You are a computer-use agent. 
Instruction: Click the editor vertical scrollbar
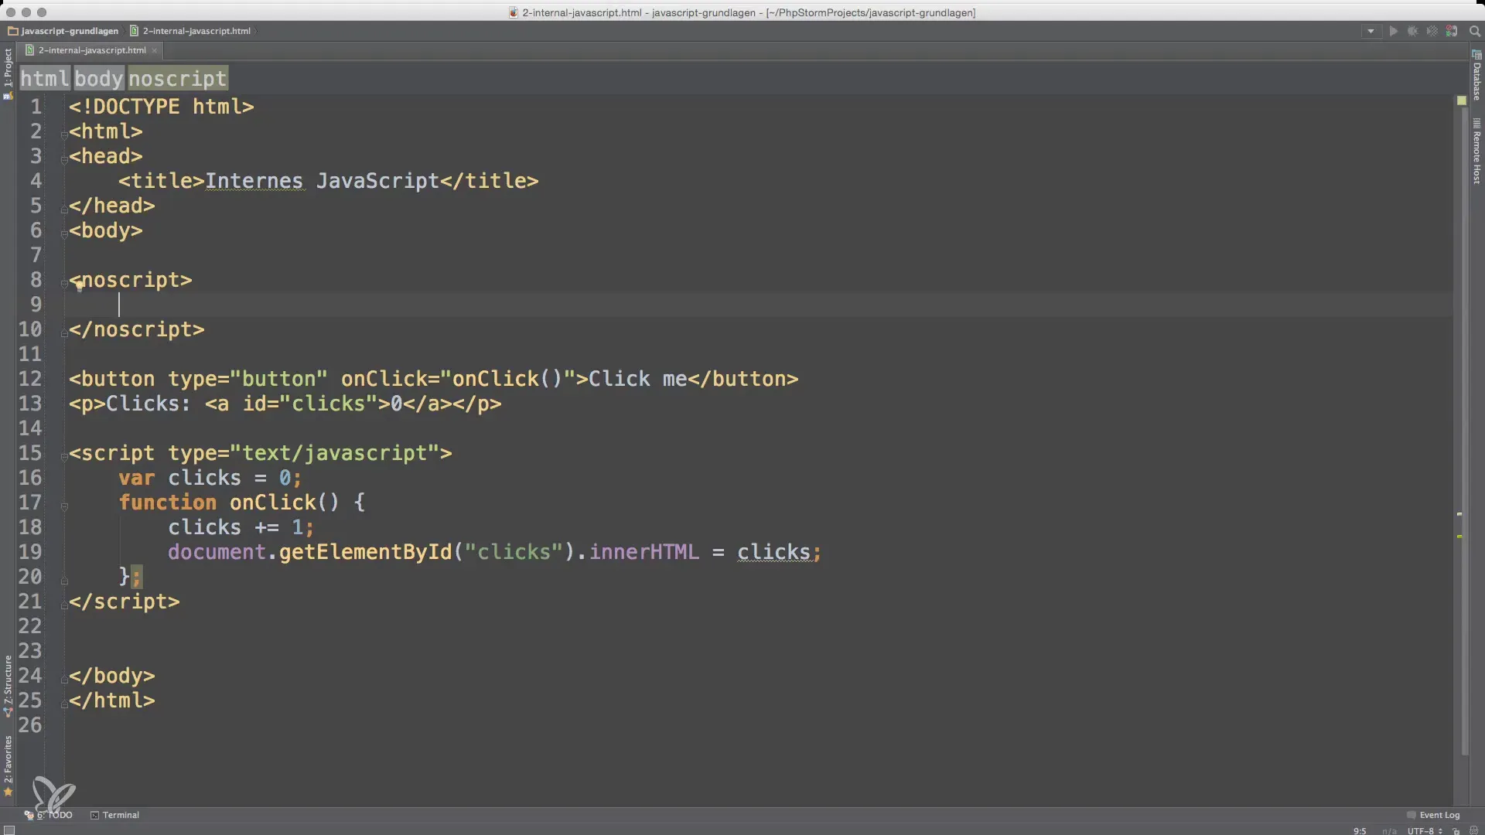(1465, 431)
